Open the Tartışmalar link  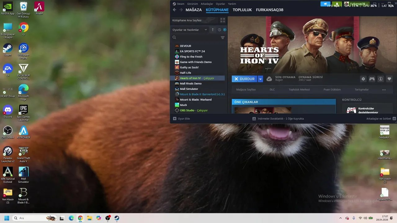coord(362,90)
